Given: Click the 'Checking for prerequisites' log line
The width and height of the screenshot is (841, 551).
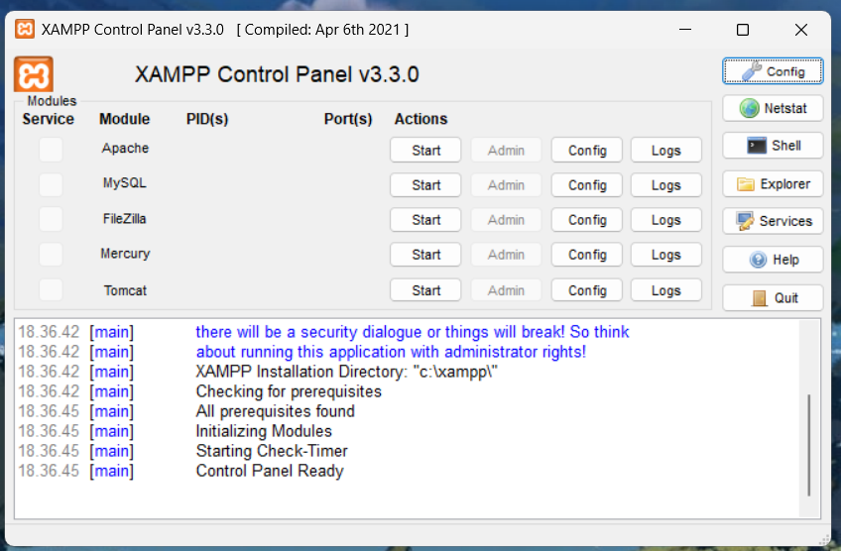Looking at the screenshot, I should pos(289,391).
